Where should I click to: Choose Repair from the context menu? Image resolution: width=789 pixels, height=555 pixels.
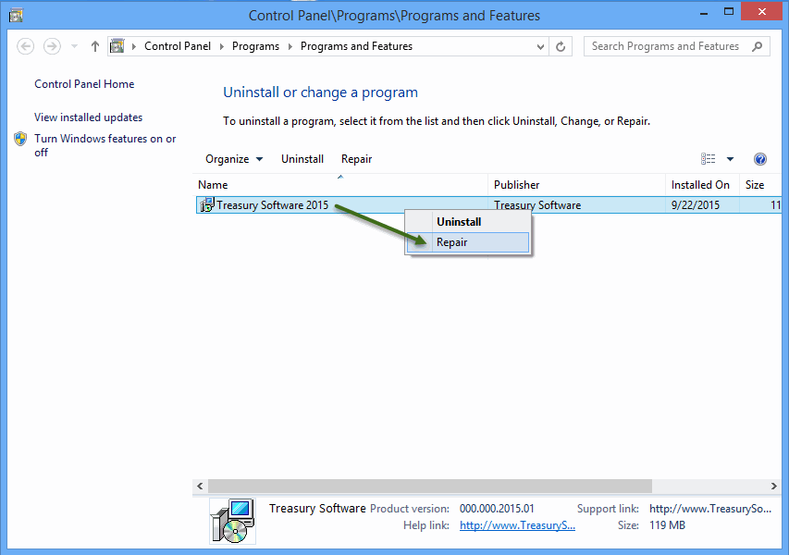coord(452,242)
